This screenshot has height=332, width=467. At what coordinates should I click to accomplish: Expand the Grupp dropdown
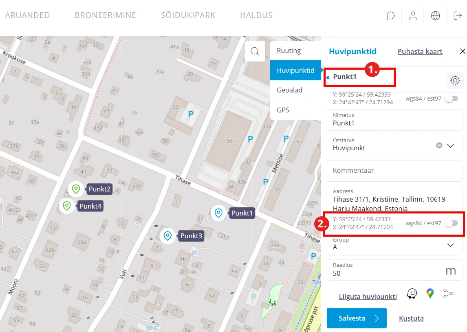pos(450,245)
